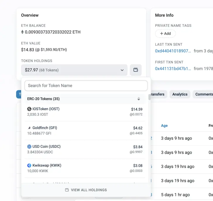
Task: Select the USD Coin (USDC) entry
Action: point(85,149)
